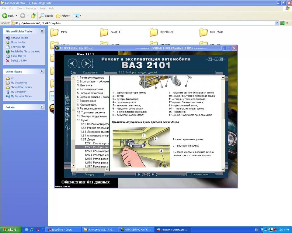
Task: Click Search in Explorer toolbar
Action: pyautogui.click(x=46, y=16)
